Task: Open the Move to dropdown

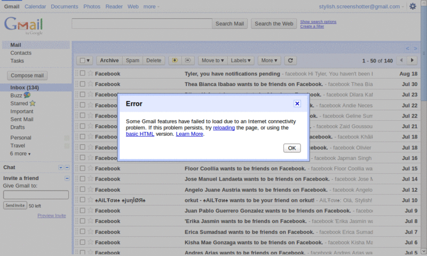Action: [212, 60]
